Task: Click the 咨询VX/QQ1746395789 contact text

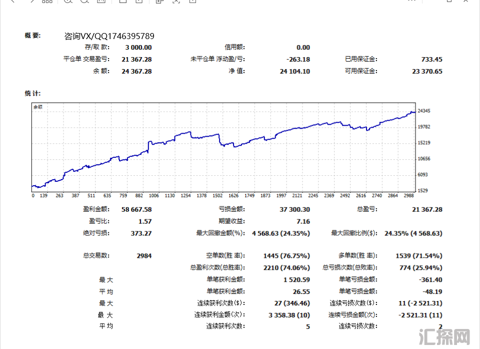Action: point(109,36)
